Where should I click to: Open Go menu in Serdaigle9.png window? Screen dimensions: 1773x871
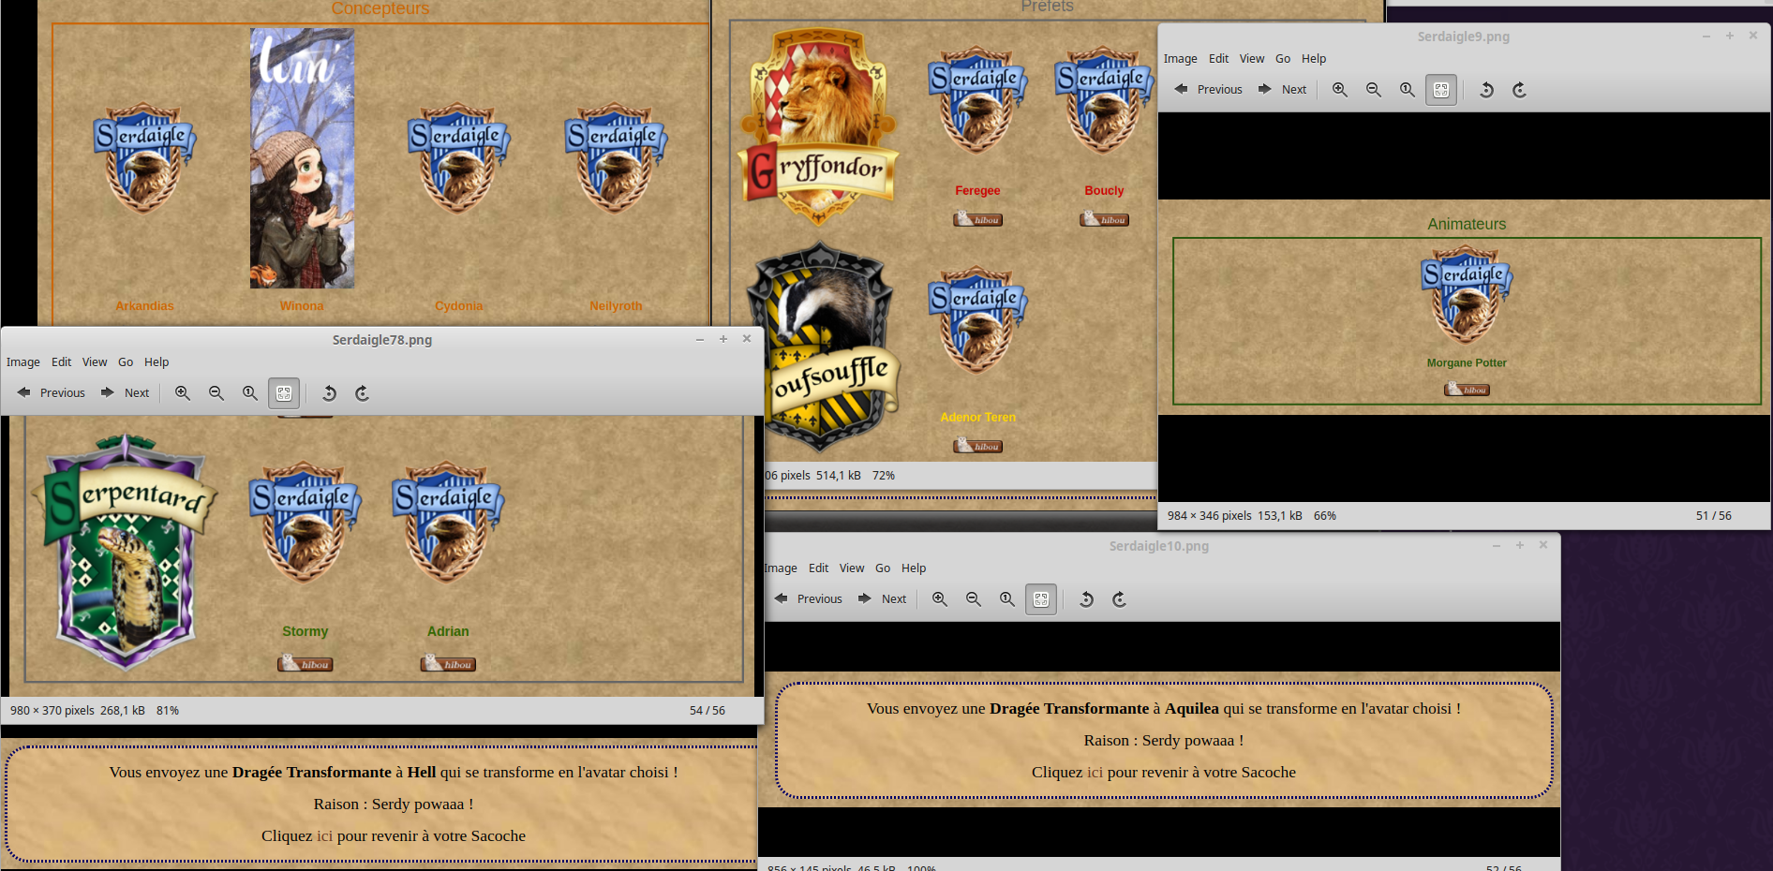pos(1283,58)
